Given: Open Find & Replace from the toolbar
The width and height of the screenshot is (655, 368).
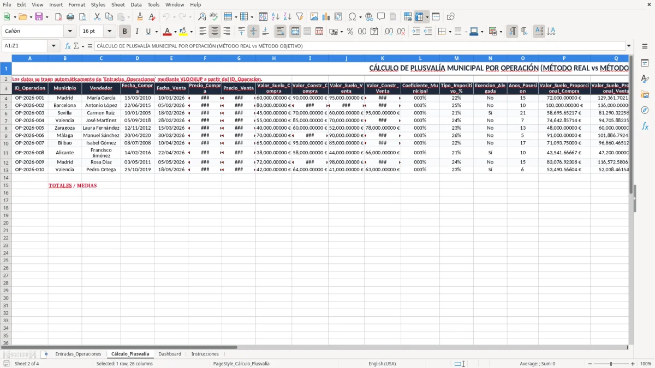Looking at the screenshot, I should (x=202, y=17).
